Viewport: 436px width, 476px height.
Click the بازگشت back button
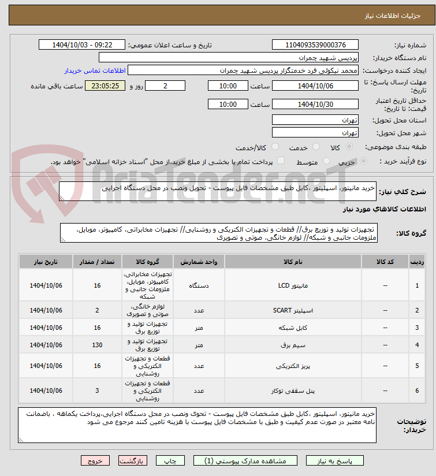133,461
